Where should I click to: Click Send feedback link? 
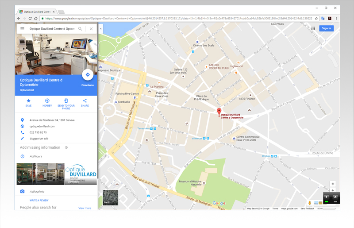307,209
